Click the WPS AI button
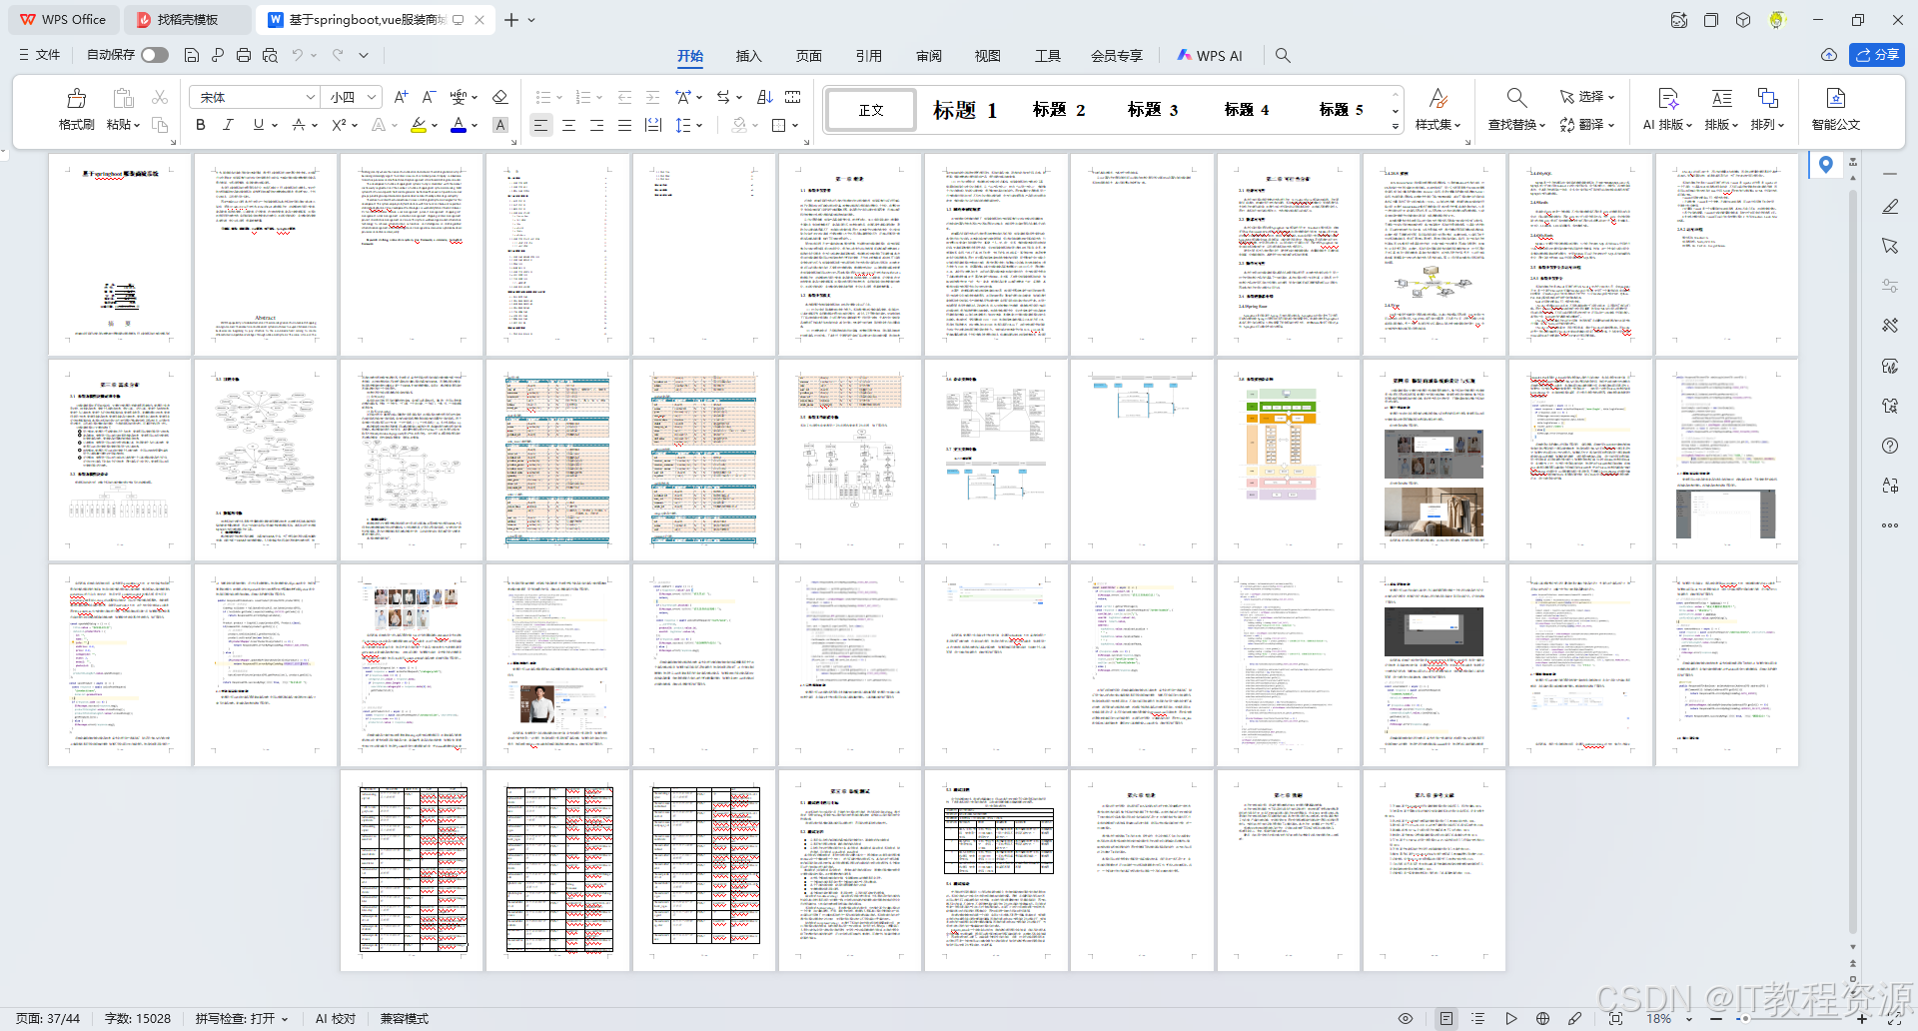 (x=1210, y=56)
